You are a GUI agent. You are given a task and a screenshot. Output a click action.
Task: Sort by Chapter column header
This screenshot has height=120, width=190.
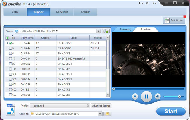tap(46, 38)
